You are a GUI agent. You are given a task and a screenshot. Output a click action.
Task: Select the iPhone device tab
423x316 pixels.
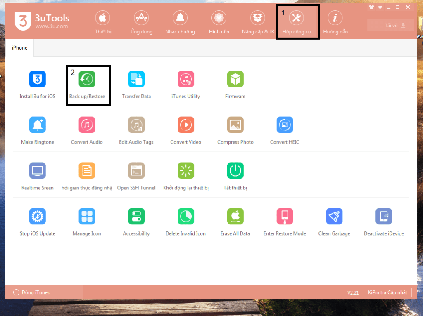(x=19, y=48)
